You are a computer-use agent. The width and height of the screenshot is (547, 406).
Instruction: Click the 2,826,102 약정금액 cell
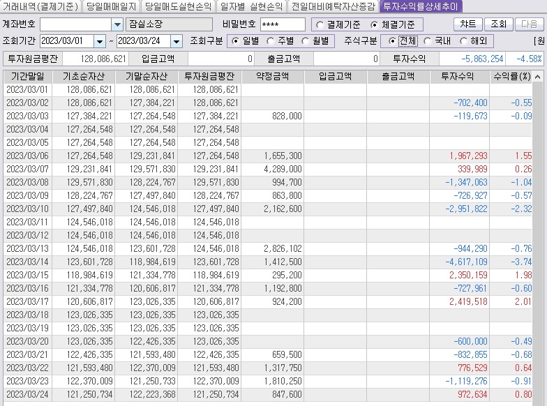[x=272, y=248]
